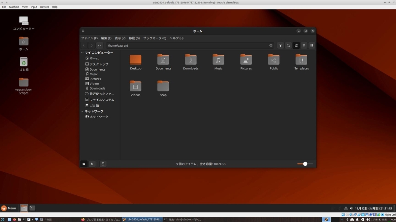The image size is (396, 222).
Task: Click the file manager panel launcher
Action: click(24, 208)
